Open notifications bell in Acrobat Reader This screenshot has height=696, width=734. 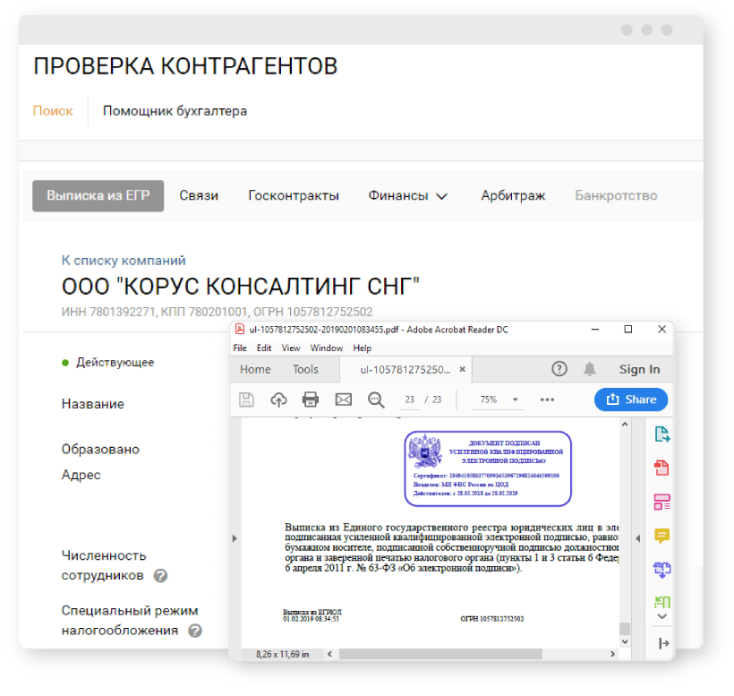(x=589, y=369)
